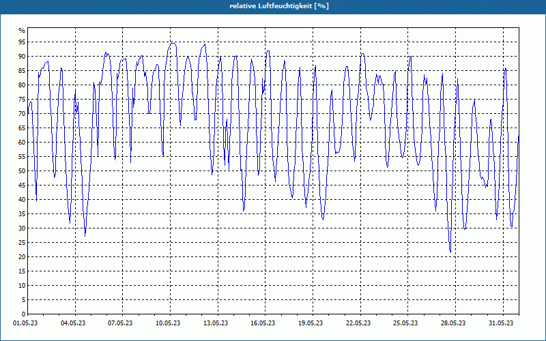Viewport: 546px width, 341px height.
Task: Select the x-axis date label 13.05.23
Action: [x=216, y=323]
